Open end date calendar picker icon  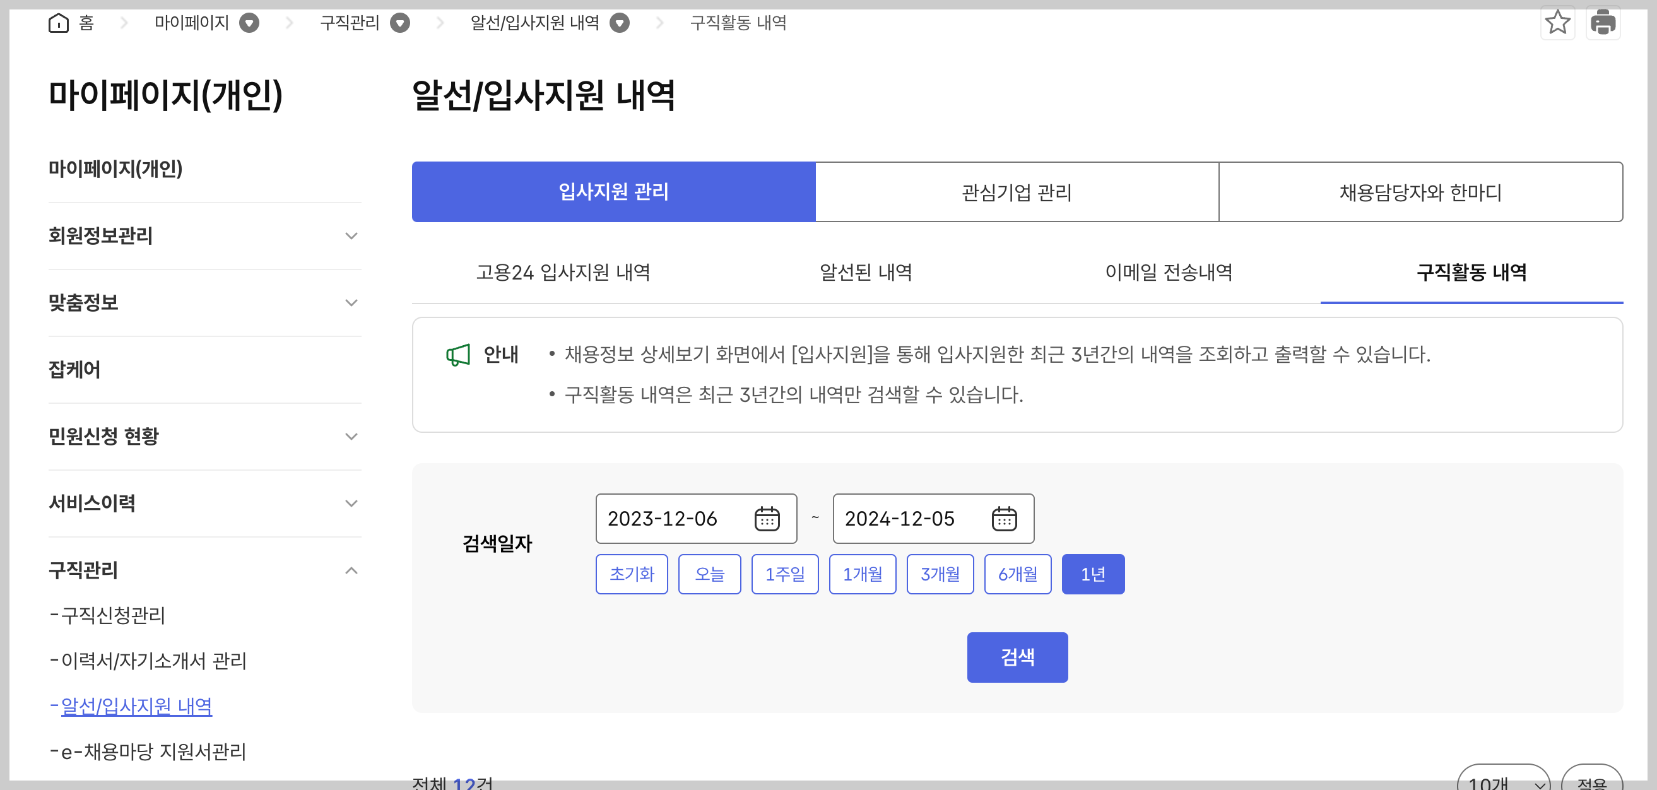coord(1003,519)
